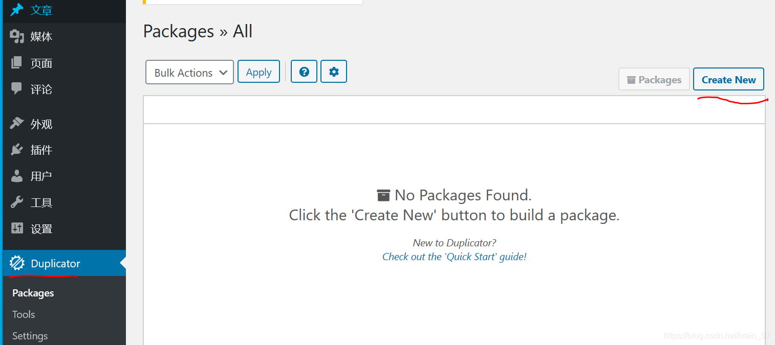The height and width of the screenshot is (345, 775).
Task: Click the 'New to Duplicator?' text
Action: 455,243
